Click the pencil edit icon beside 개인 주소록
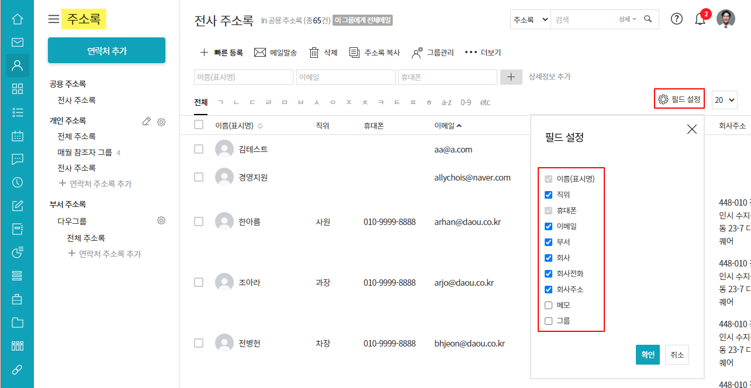751x388 pixels. (x=147, y=122)
